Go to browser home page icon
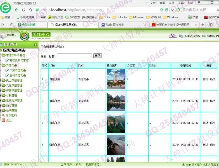The height and width of the screenshot is (168, 219). [x=30, y=10]
